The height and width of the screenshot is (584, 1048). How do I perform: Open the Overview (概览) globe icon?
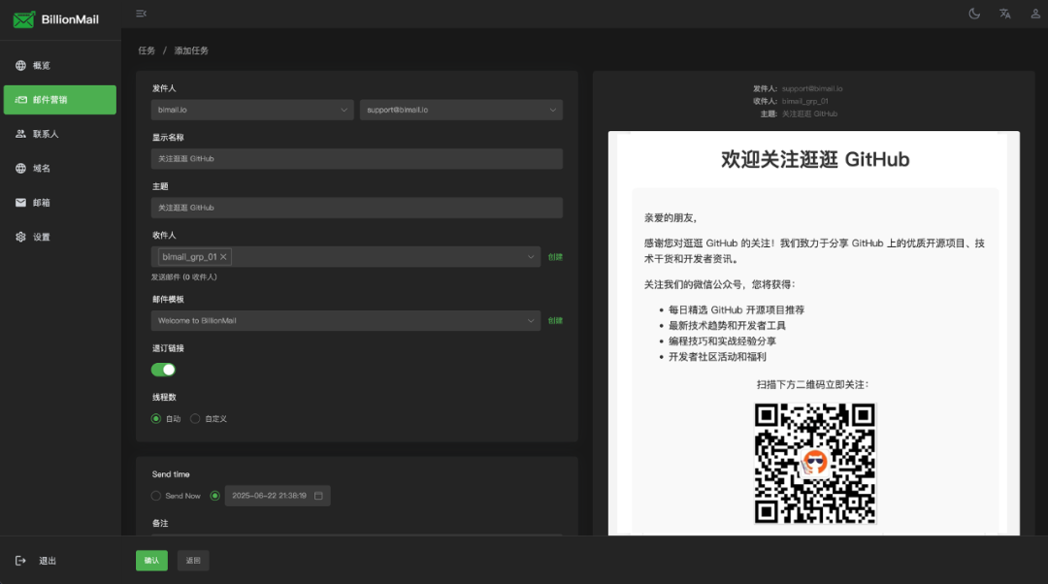click(21, 65)
